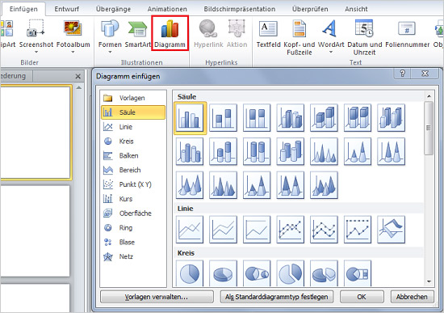Select the Kurs chart category
444x313 pixels.
point(133,199)
